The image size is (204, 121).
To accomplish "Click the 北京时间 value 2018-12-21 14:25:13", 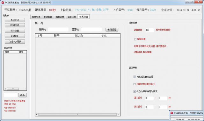I will (x=188, y=10).
